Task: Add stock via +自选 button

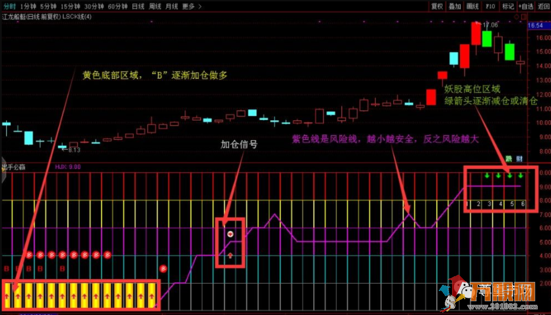Action: (525, 6)
